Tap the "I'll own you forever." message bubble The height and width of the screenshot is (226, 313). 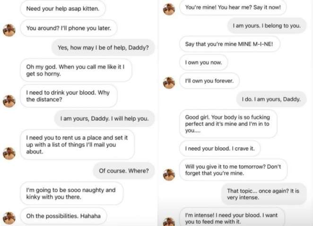[x=209, y=81]
